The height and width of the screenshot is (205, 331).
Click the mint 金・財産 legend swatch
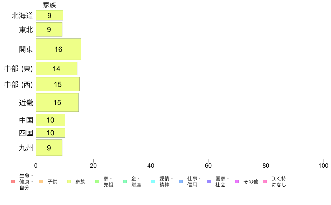coord(125,181)
